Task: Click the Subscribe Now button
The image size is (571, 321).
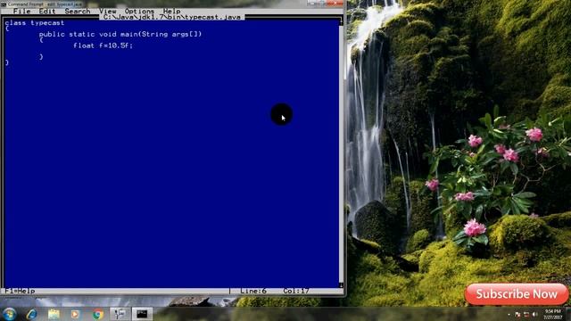Action: pos(517,294)
